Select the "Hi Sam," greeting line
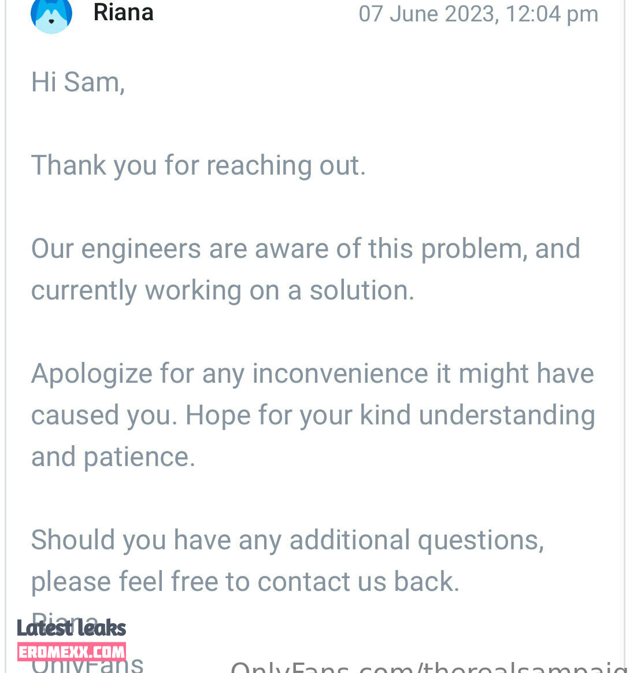 point(78,83)
